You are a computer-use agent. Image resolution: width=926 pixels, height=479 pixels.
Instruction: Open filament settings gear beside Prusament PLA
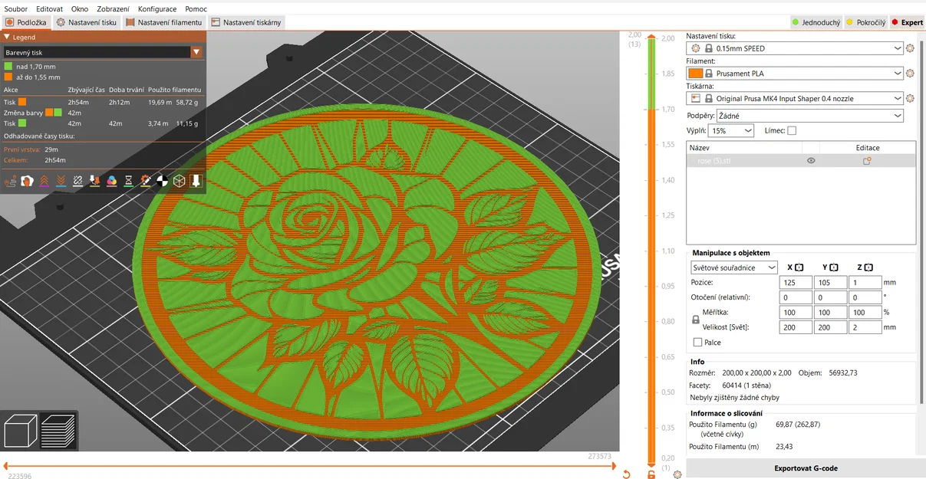[x=910, y=73]
